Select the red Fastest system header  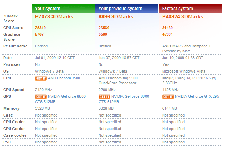(190, 8)
